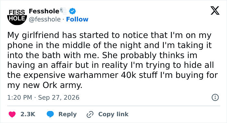Click the blue reply speech bubble icon
227x123 pixels.
point(50,114)
